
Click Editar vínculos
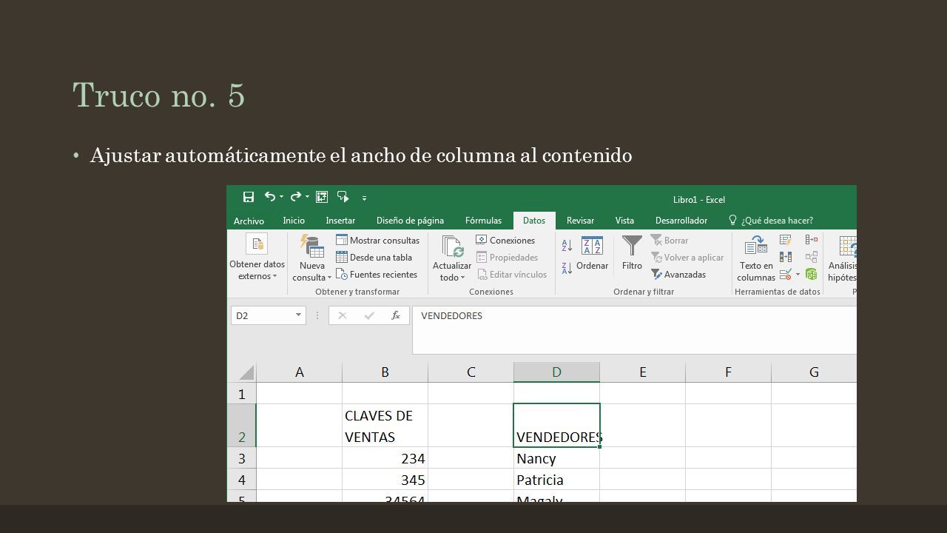click(x=512, y=274)
